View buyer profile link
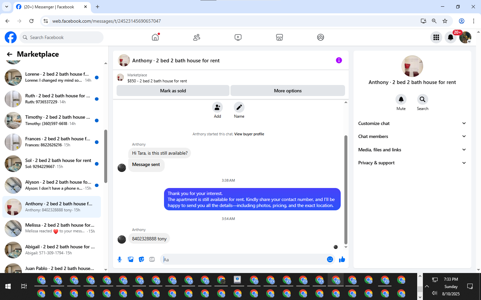This screenshot has width=481, height=300. pos(249,134)
